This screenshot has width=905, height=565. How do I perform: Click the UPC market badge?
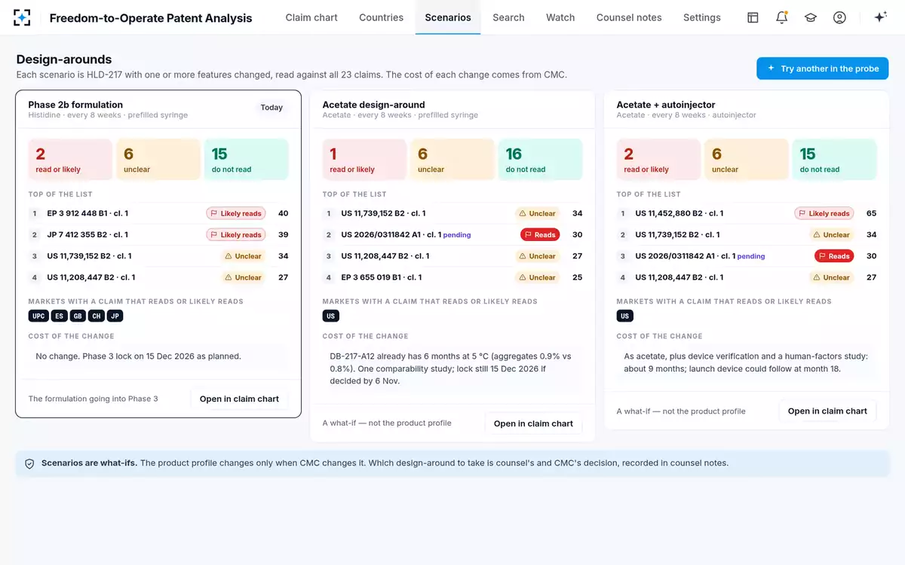pos(38,316)
